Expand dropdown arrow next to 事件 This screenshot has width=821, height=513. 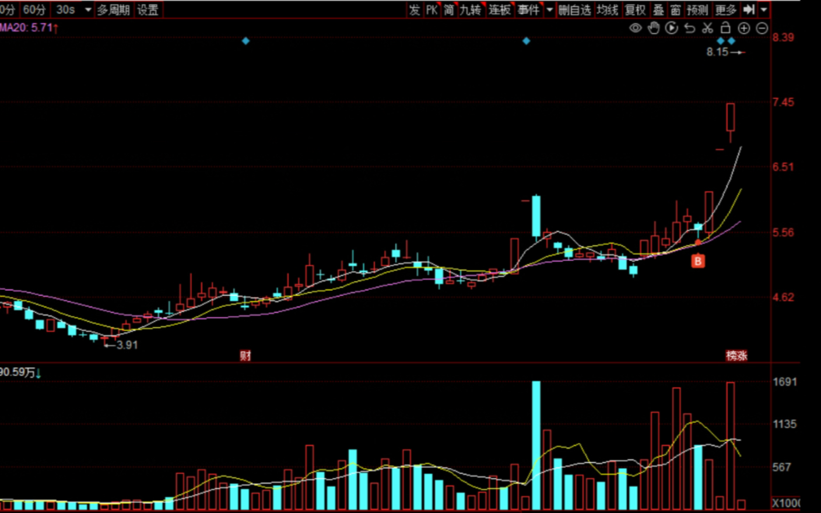[x=549, y=9]
